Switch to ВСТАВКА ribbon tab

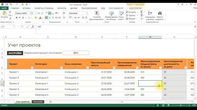pyautogui.click(x=26, y=8)
